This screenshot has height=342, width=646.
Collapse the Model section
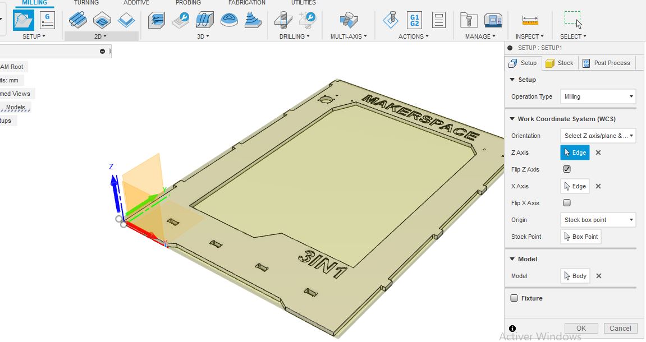[x=512, y=259]
